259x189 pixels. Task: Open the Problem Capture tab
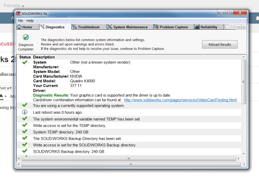coord(173,27)
